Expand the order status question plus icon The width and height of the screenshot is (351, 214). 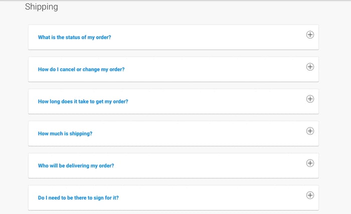(x=310, y=35)
